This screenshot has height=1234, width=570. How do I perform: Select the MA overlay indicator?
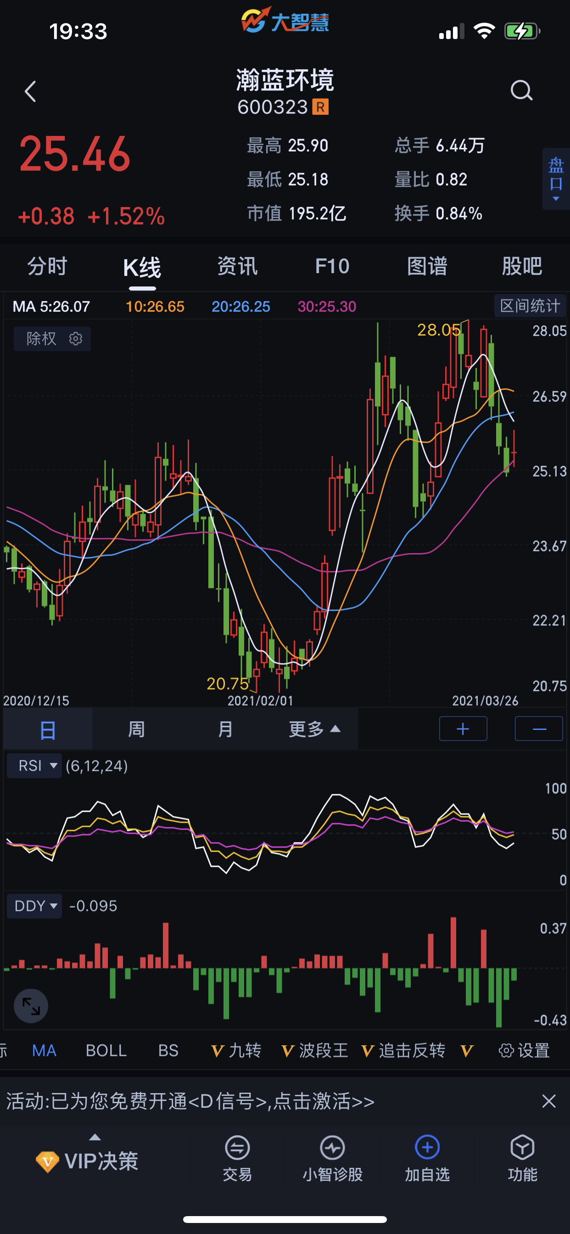44,1051
